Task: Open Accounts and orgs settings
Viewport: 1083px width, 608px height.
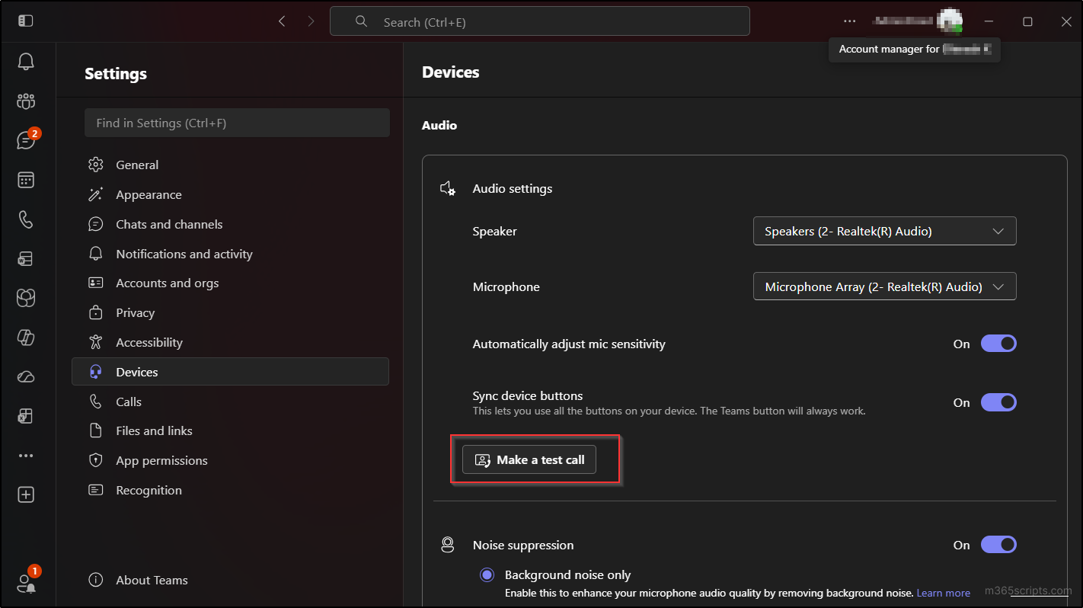Action: click(x=230, y=283)
